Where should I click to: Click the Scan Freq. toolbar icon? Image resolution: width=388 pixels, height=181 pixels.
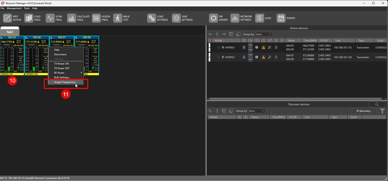[50, 18]
